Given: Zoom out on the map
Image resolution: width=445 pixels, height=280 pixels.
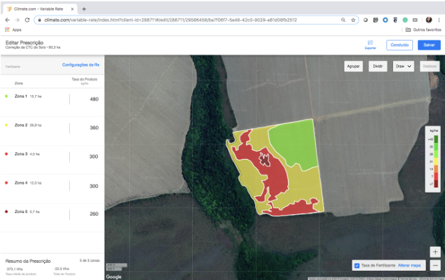Looking at the screenshot, I should click(435, 265).
